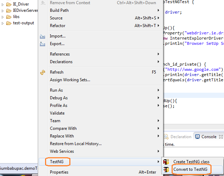Screen dimensions: 224x176
Task: Select Compare With menu entry
Action: [x=101, y=128]
